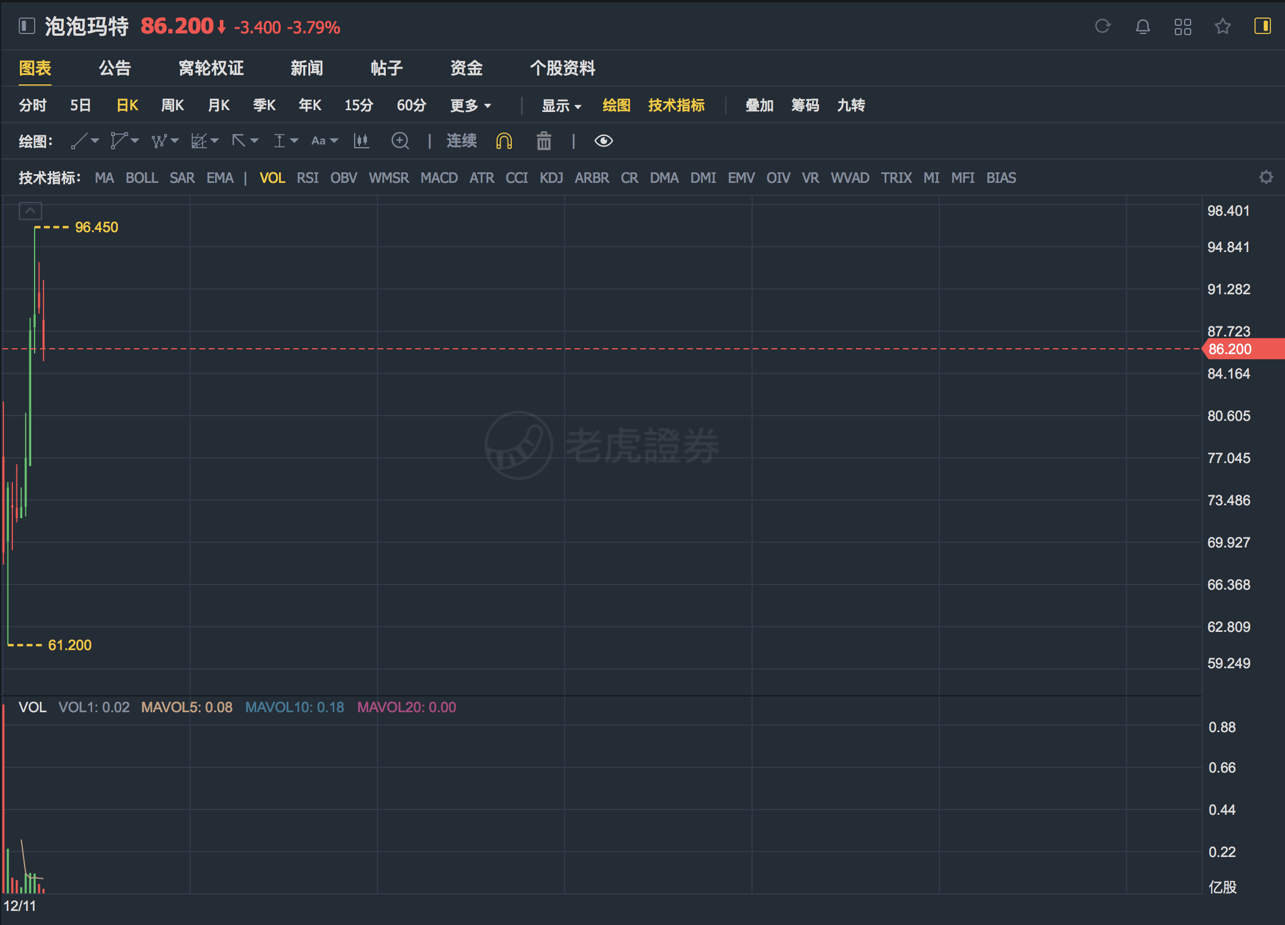Enable the BOLL indicator
Screen dimensions: 1285x925
pos(142,178)
